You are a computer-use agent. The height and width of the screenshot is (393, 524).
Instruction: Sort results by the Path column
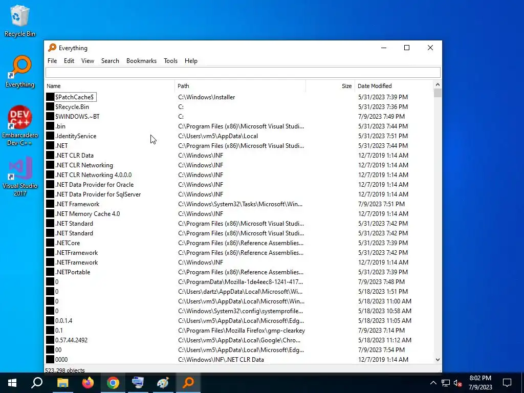[x=241, y=86]
